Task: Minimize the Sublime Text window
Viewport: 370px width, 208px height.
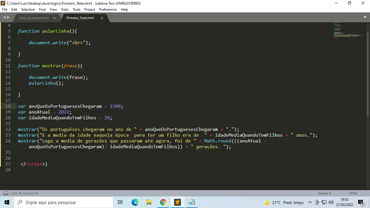Action: pyautogui.click(x=336, y=3)
